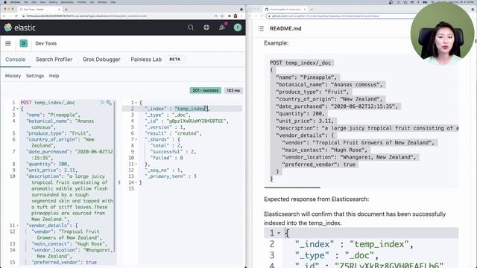The image size is (477, 268).
Task: Click the green D space avatar
Action: pos(23,43)
